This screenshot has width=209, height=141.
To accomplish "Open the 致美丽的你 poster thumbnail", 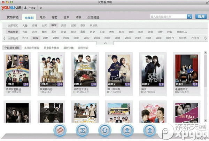I will (x=51, y=71).
